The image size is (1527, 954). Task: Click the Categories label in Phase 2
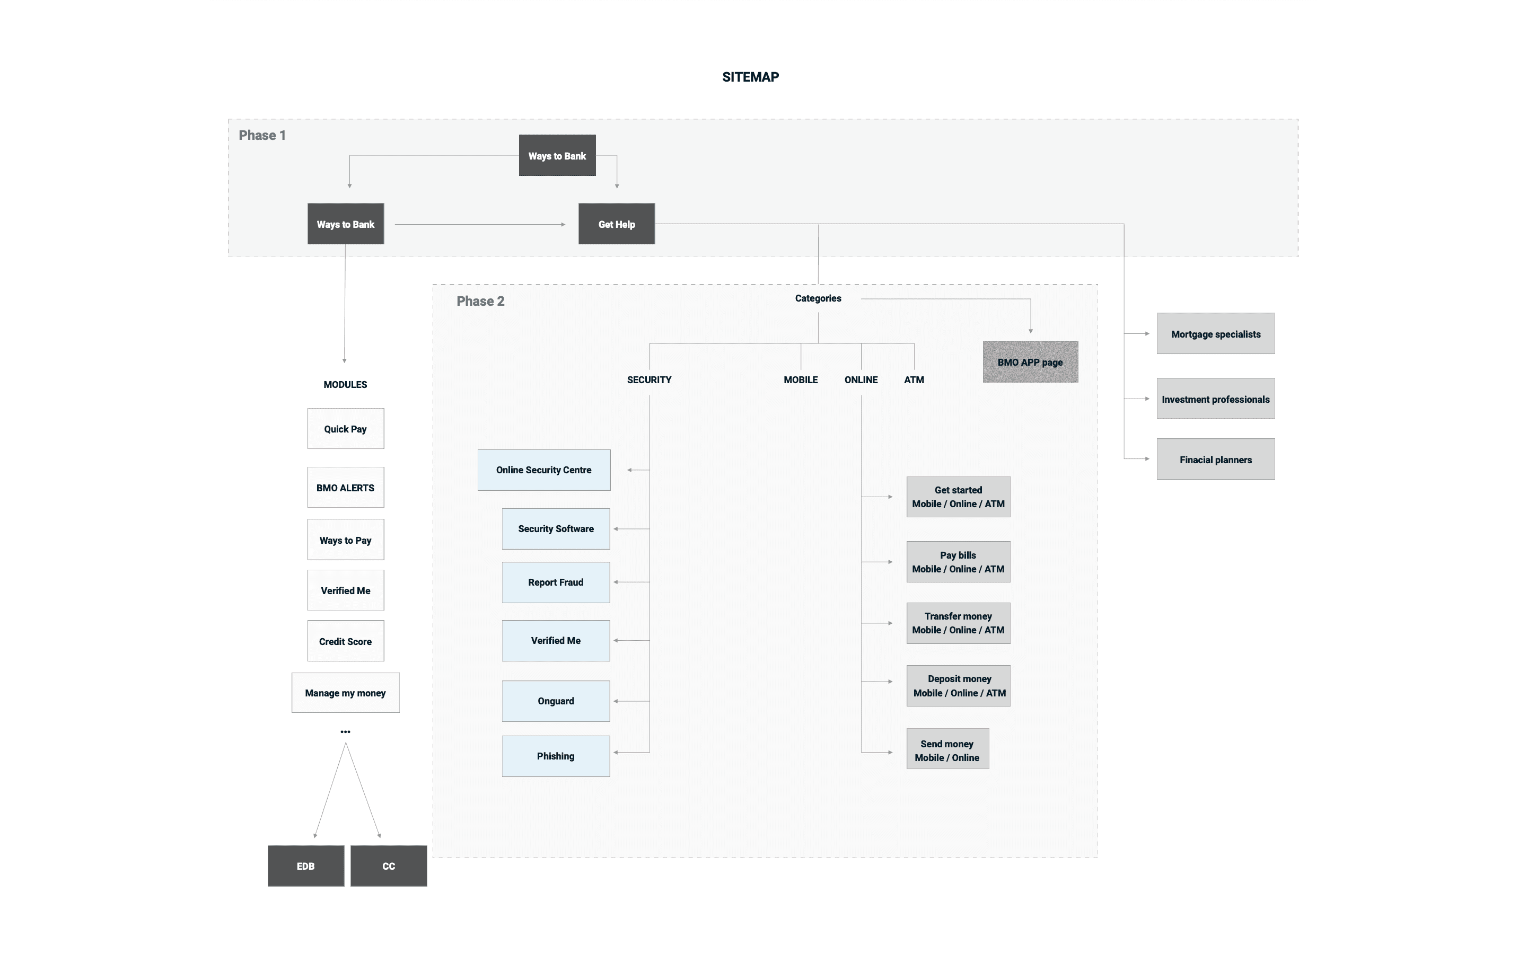(x=817, y=298)
